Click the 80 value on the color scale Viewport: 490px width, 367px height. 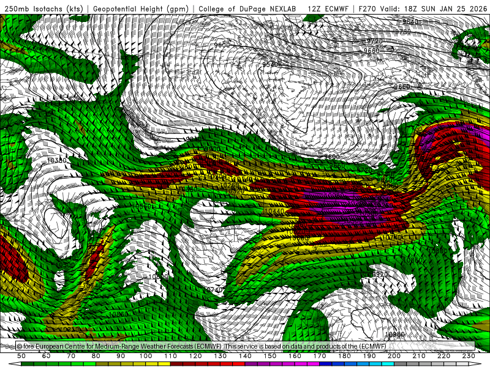[96, 356]
